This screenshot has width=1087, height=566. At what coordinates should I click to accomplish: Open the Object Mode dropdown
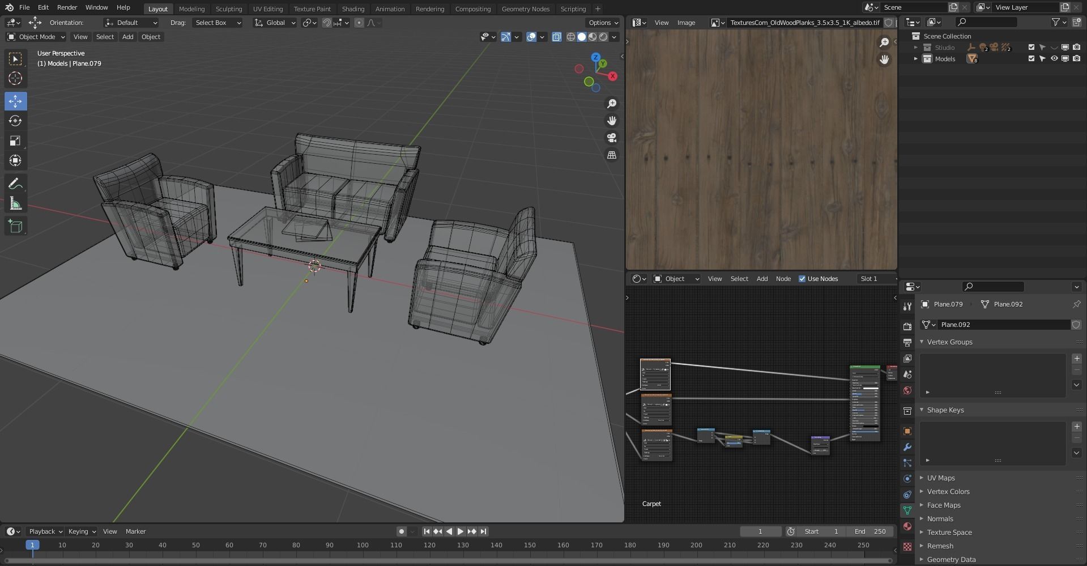pyautogui.click(x=36, y=37)
